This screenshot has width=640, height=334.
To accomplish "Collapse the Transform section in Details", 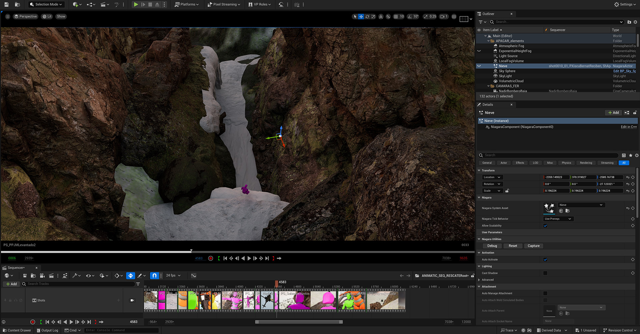I will pyautogui.click(x=479, y=171).
